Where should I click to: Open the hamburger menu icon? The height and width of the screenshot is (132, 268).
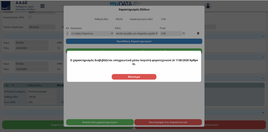(42, 6)
